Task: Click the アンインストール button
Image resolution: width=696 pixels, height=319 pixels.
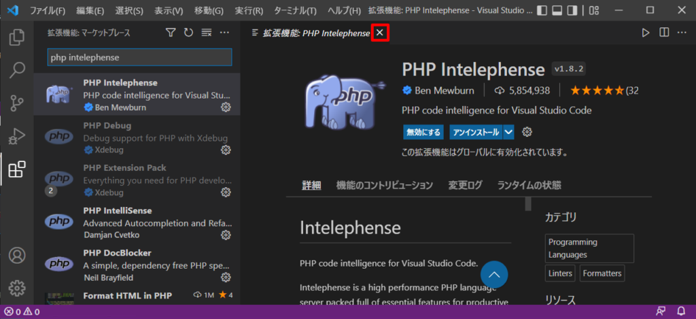Action: [476, 132]
